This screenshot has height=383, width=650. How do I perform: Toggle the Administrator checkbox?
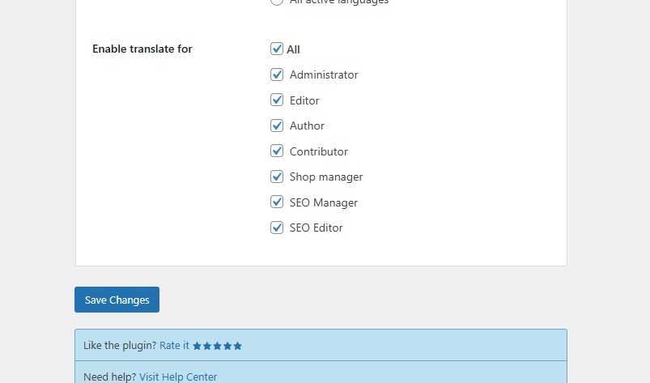coord(277,74)
